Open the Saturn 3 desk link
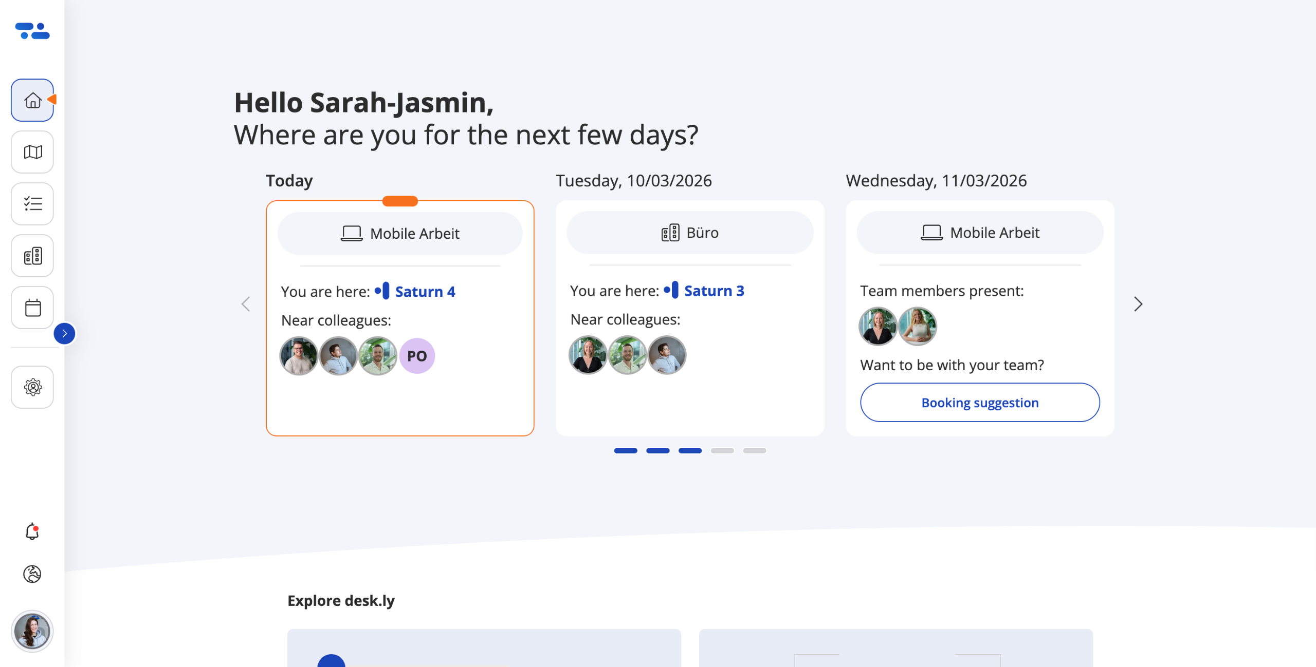 point(714,291)
